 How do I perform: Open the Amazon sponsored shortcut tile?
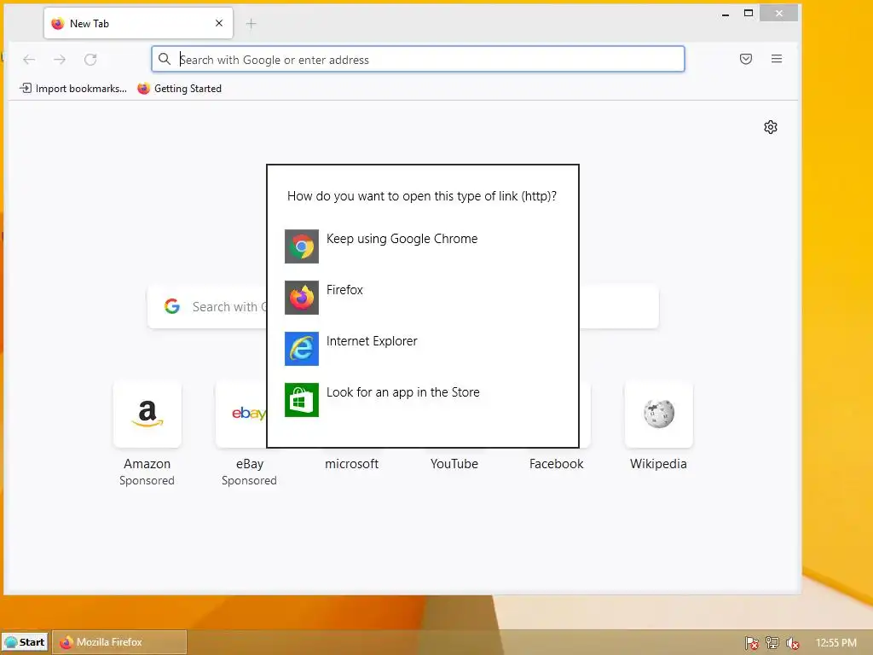(147, 414)
